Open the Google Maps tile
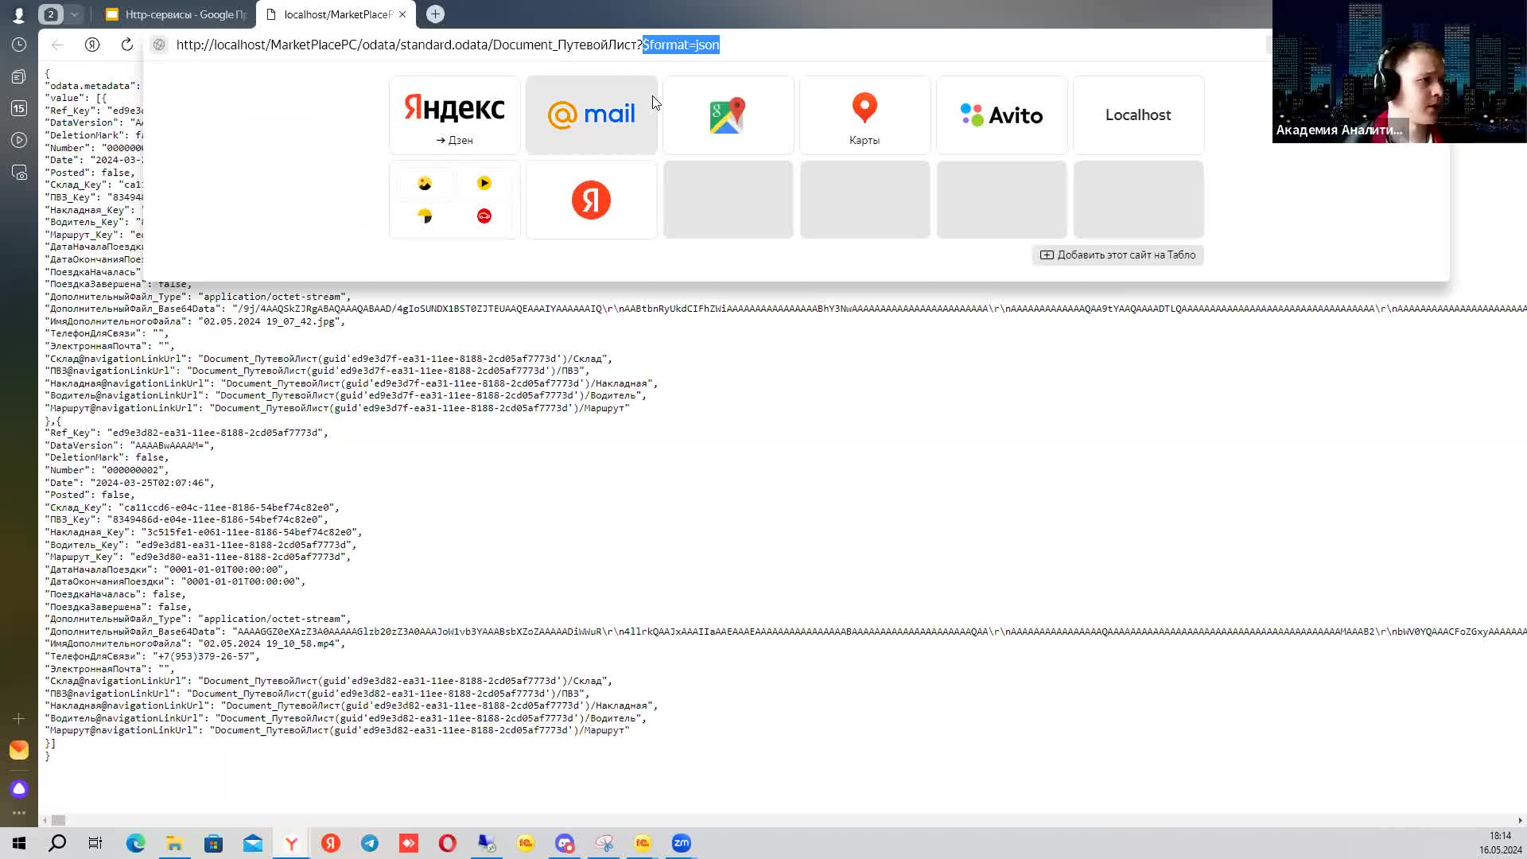The height and width of the screenshot is (859, 1527). point(729,115)
